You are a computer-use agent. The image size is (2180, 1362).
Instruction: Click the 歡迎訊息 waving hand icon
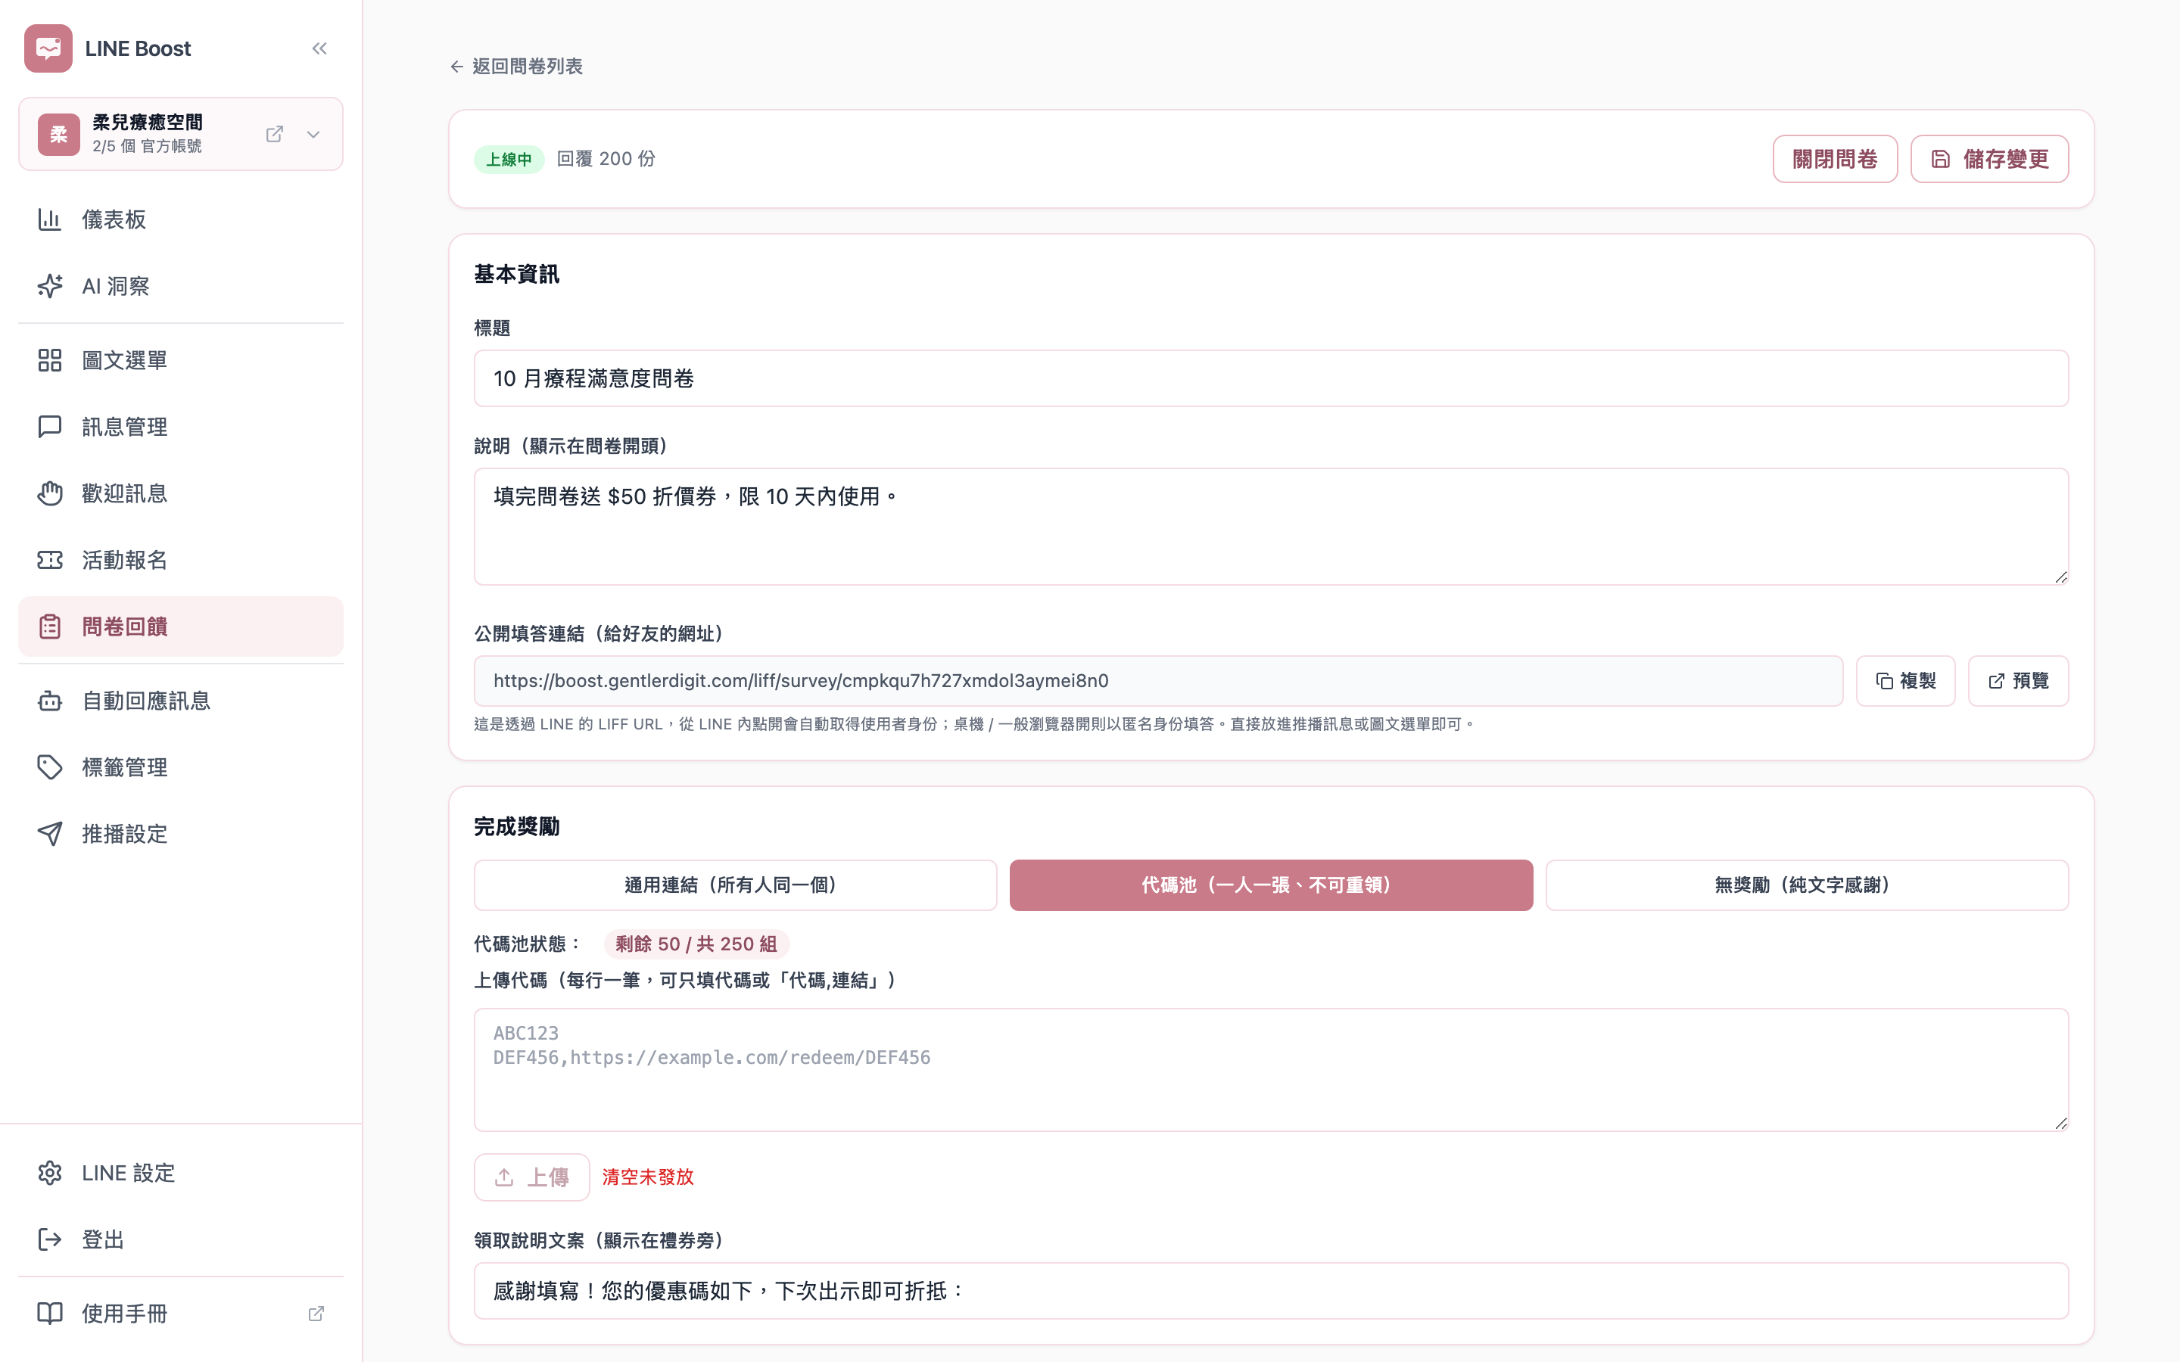click(x=49, y=493)
